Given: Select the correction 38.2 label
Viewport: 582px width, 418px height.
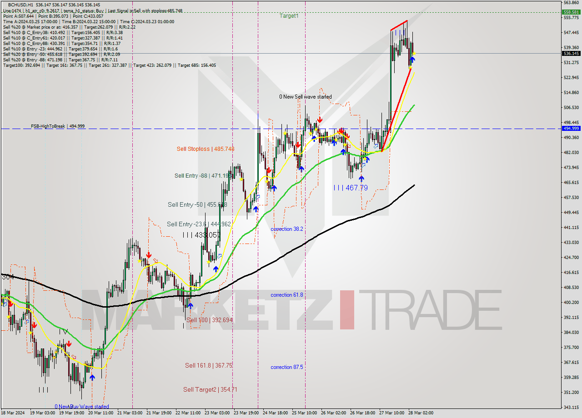Looking at the screenshot, I should [287, 229].
